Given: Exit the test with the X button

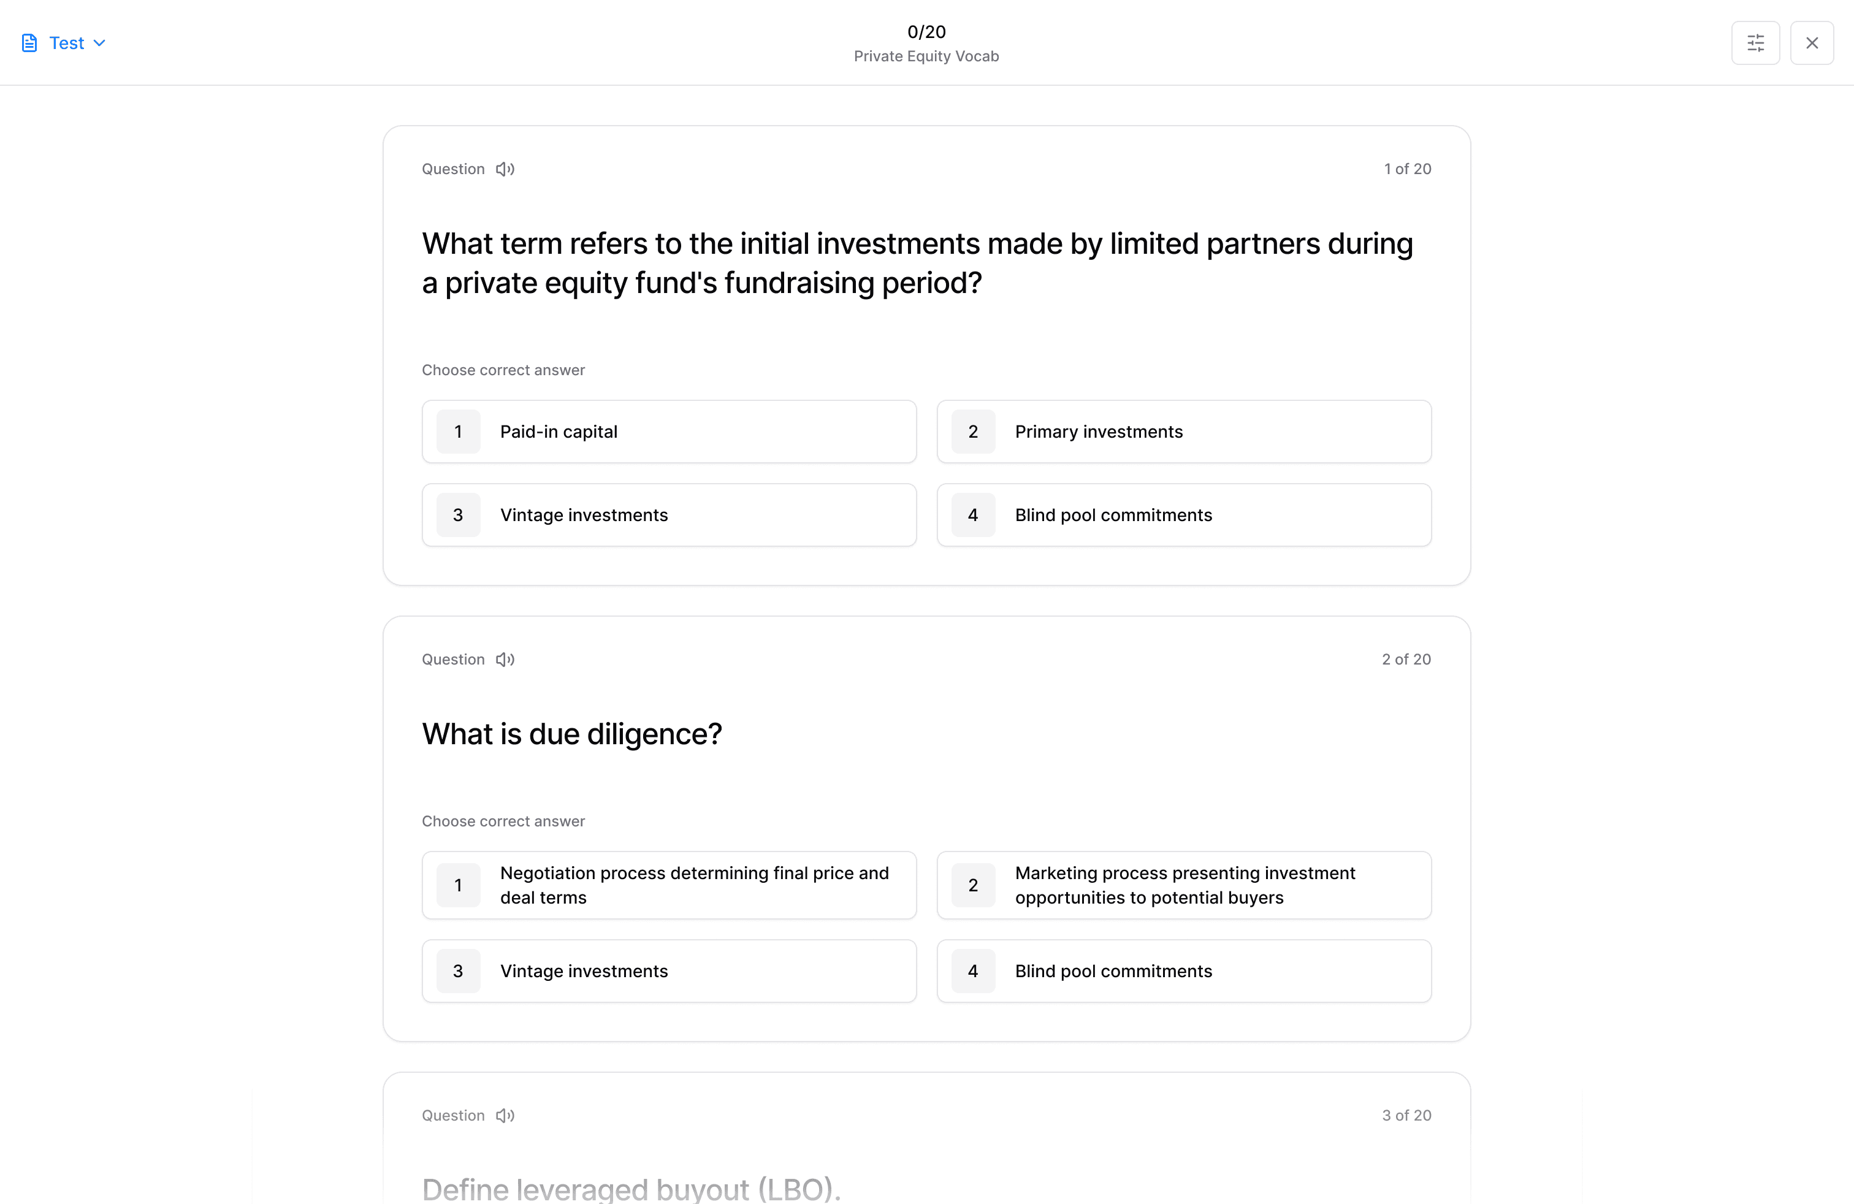Looking at the screenshot, I should (1812, 43).
